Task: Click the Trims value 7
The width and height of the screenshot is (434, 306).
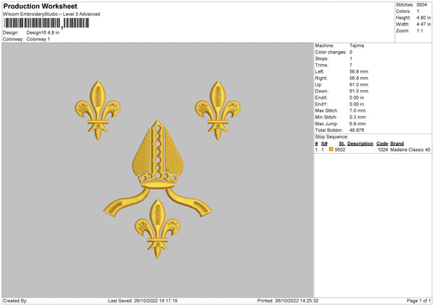Action: (x=351, y=65)
